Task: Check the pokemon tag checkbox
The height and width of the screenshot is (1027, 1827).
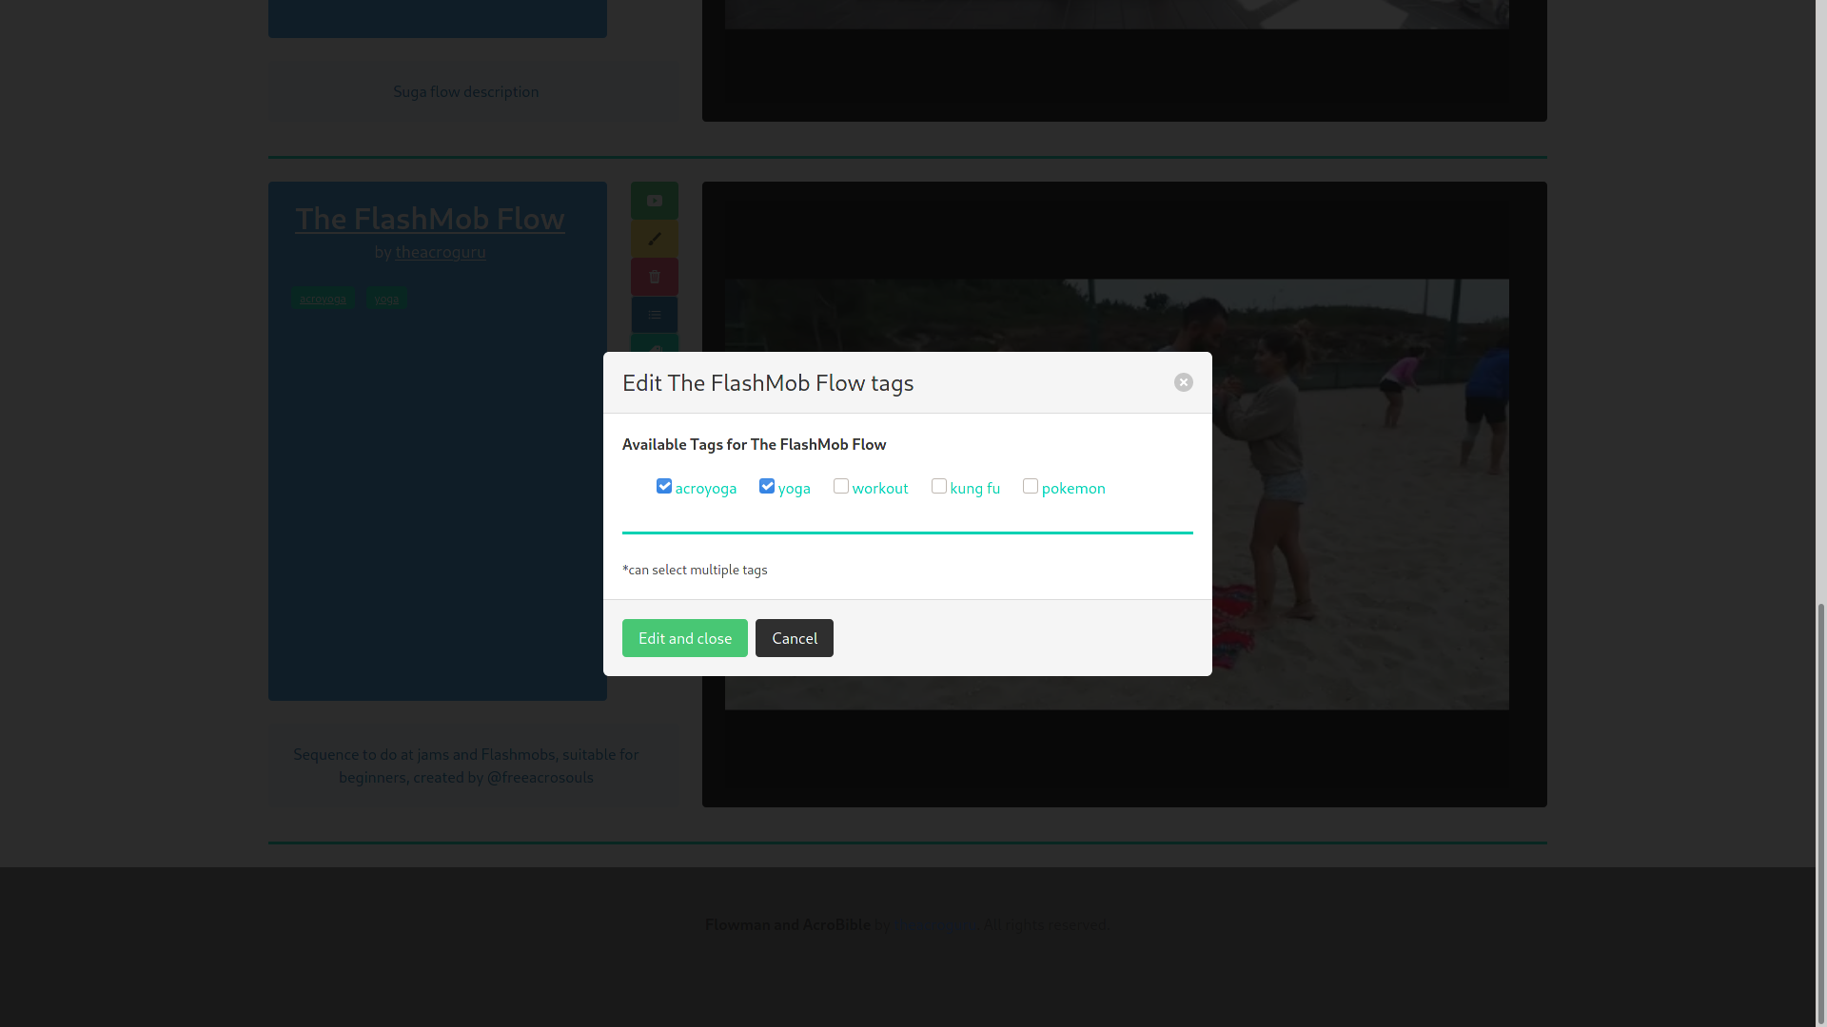Action: pyautogui.click(x=1031, y=486)
